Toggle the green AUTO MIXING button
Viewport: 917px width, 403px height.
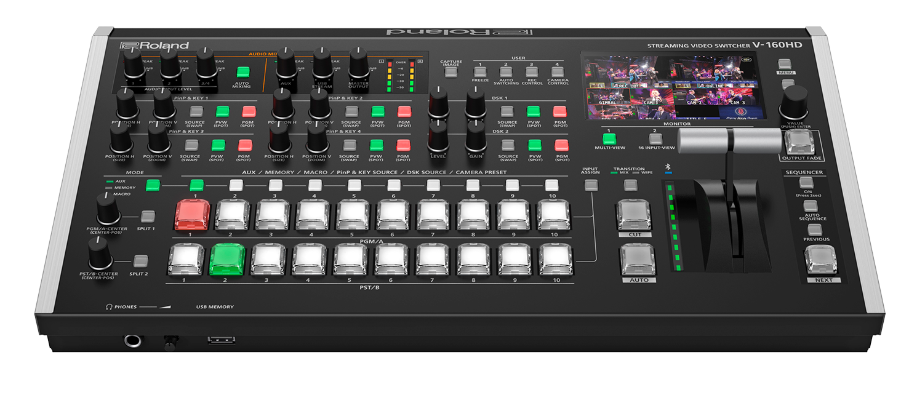pyautogui.click(x=243, y=72)
